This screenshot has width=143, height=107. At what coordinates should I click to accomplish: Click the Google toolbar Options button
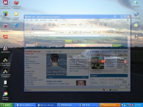coord(121,32)
